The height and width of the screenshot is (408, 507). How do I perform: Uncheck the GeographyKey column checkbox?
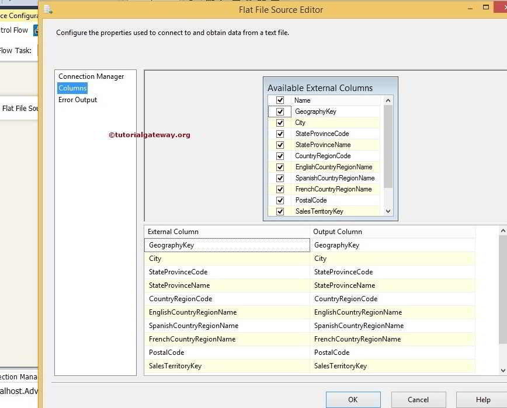tap(280, 111)
